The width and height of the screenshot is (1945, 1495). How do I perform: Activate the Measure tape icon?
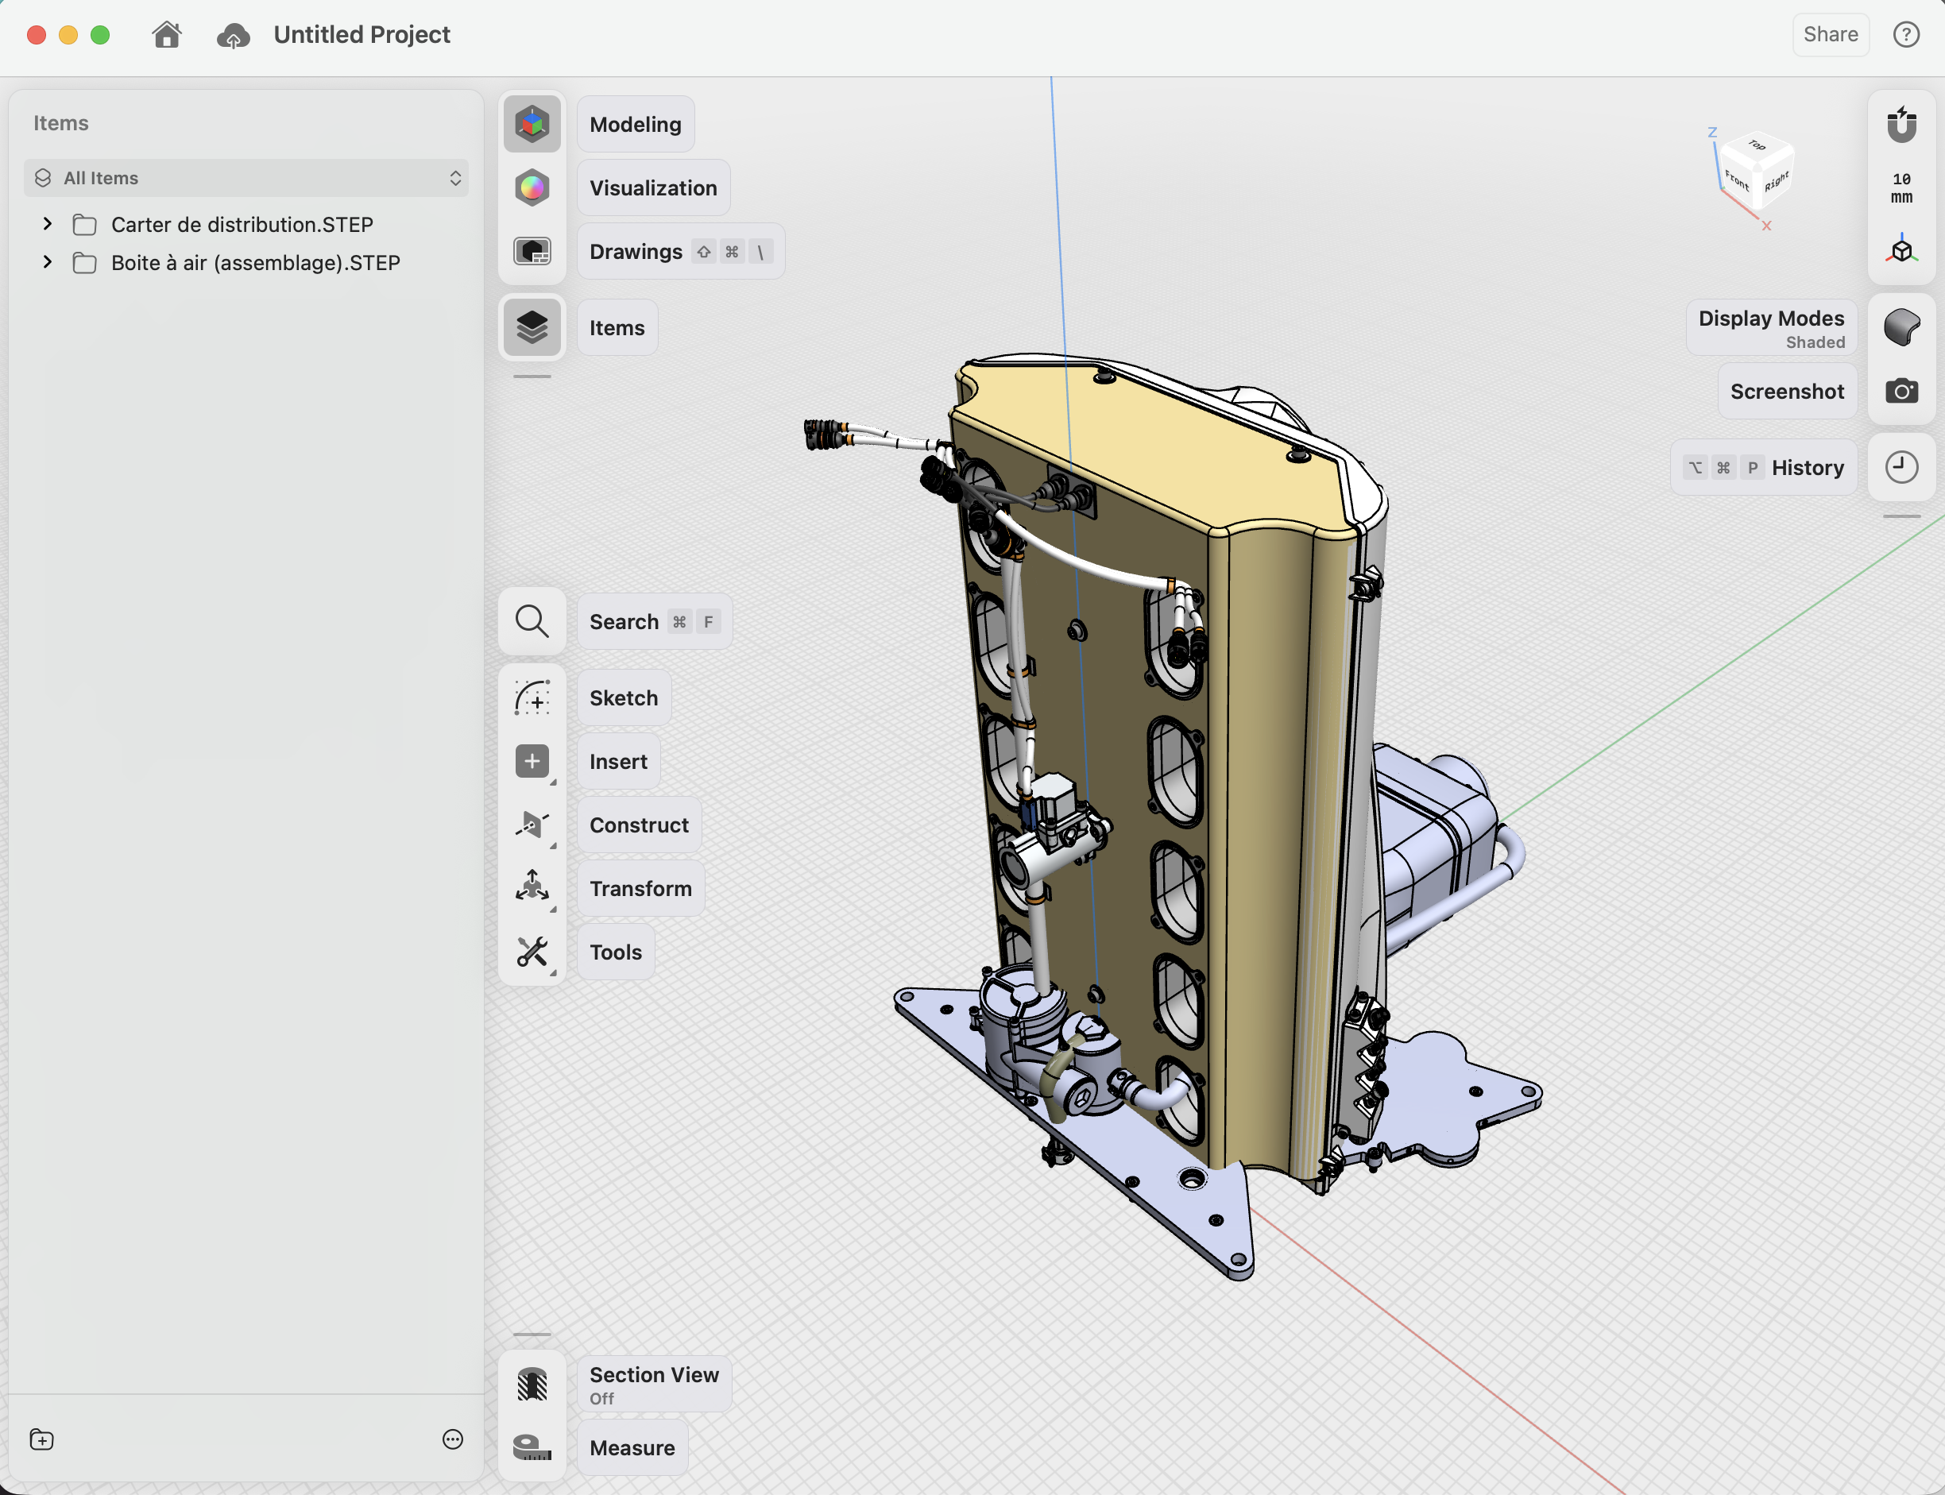coord(532,1448)
